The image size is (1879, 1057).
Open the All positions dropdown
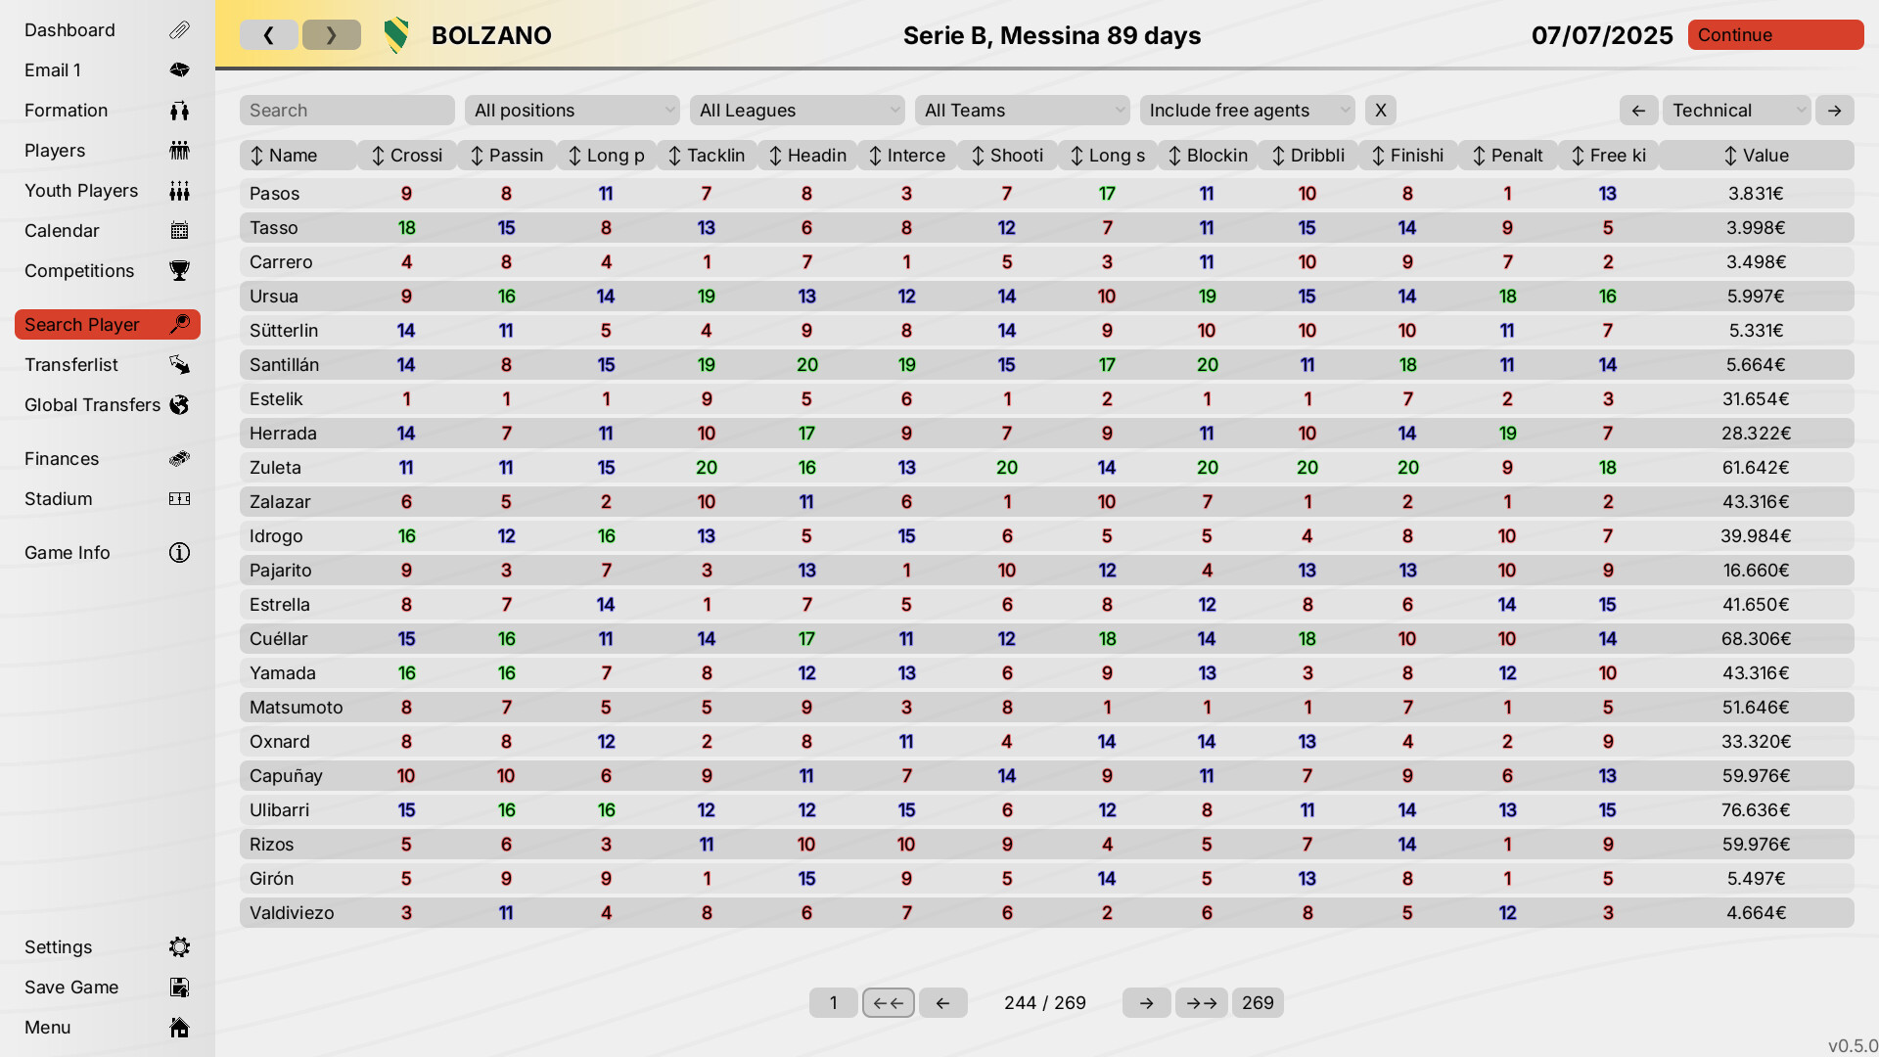[x=572, y=110]
